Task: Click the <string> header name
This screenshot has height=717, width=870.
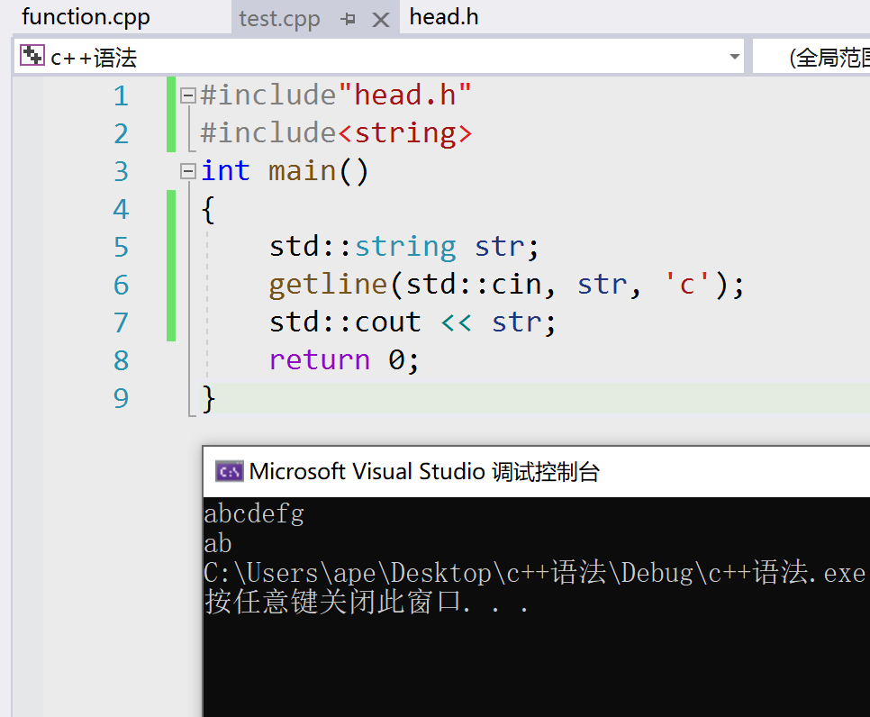Action: pos(405,133)
